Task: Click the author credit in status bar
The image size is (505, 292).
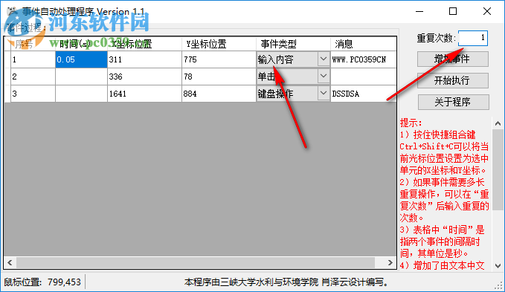Action: (x=286, y=282)
